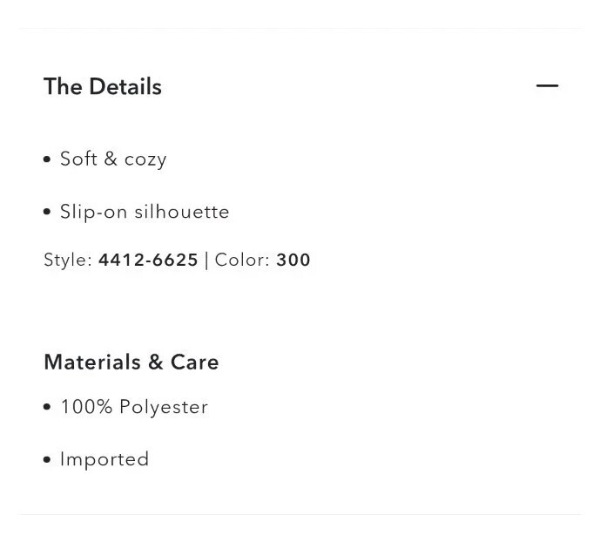Click the bullet before Soft & cozy
The width and height of the screenshot is (600, 542).
tap(47, 159)
